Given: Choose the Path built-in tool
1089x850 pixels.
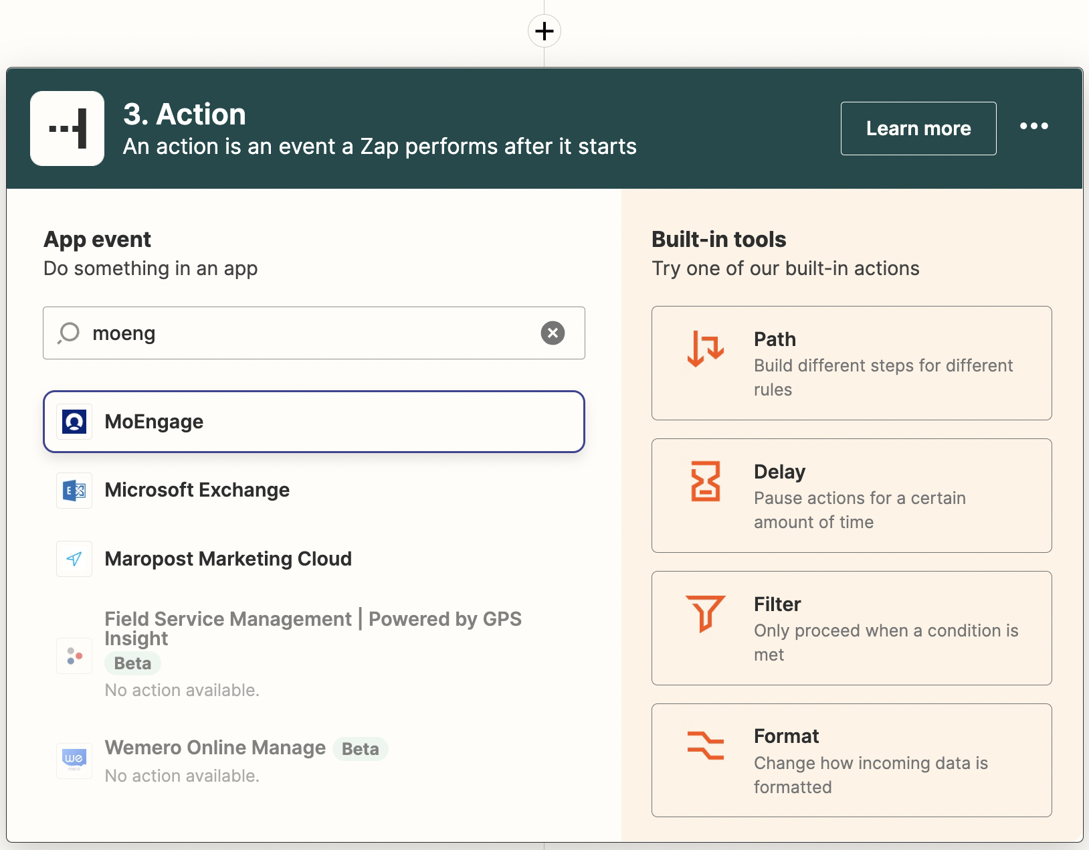Looking at the screenshot, I should pyautogui.click(x=851, y=363).
